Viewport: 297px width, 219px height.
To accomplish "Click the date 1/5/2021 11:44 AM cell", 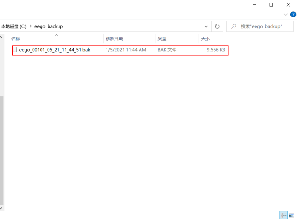I will click(x=126, y=50).
